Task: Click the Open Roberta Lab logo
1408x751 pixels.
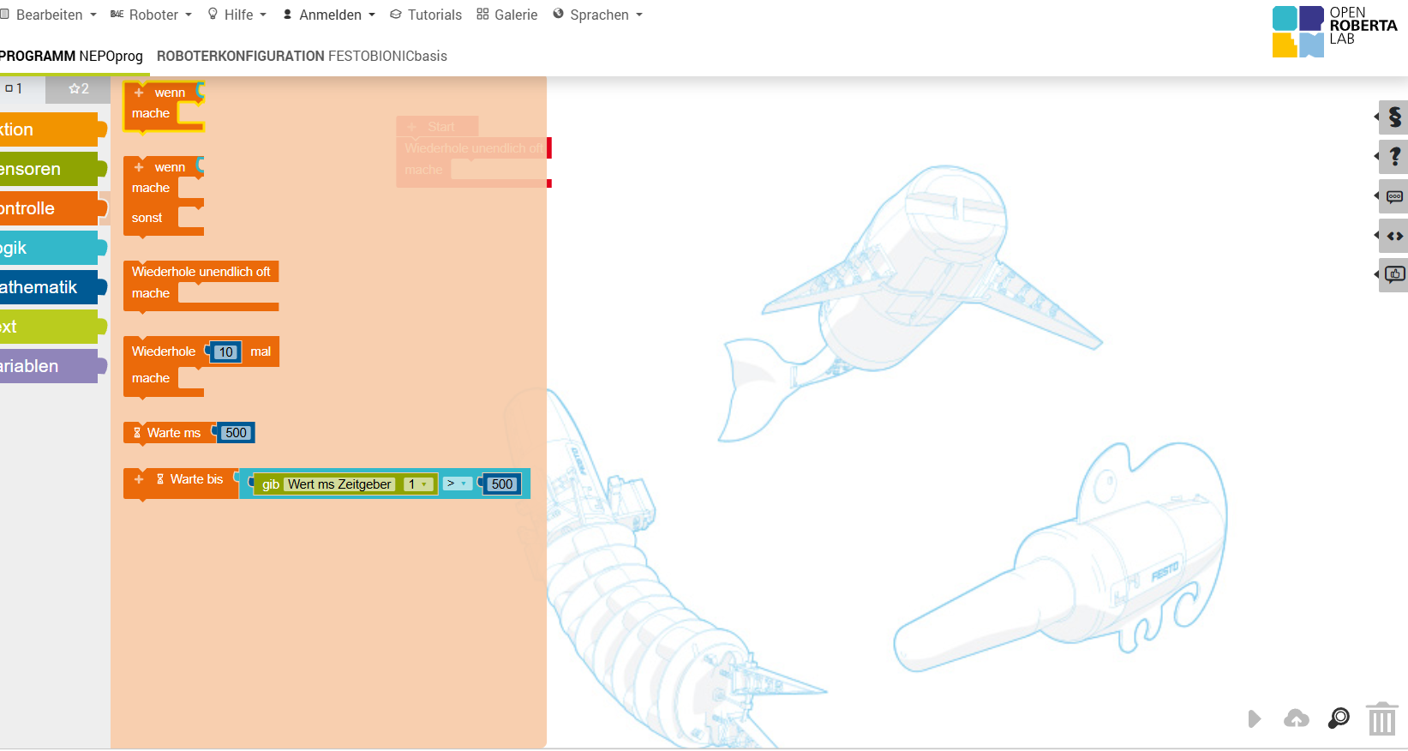Action: tap(1334, 32)
